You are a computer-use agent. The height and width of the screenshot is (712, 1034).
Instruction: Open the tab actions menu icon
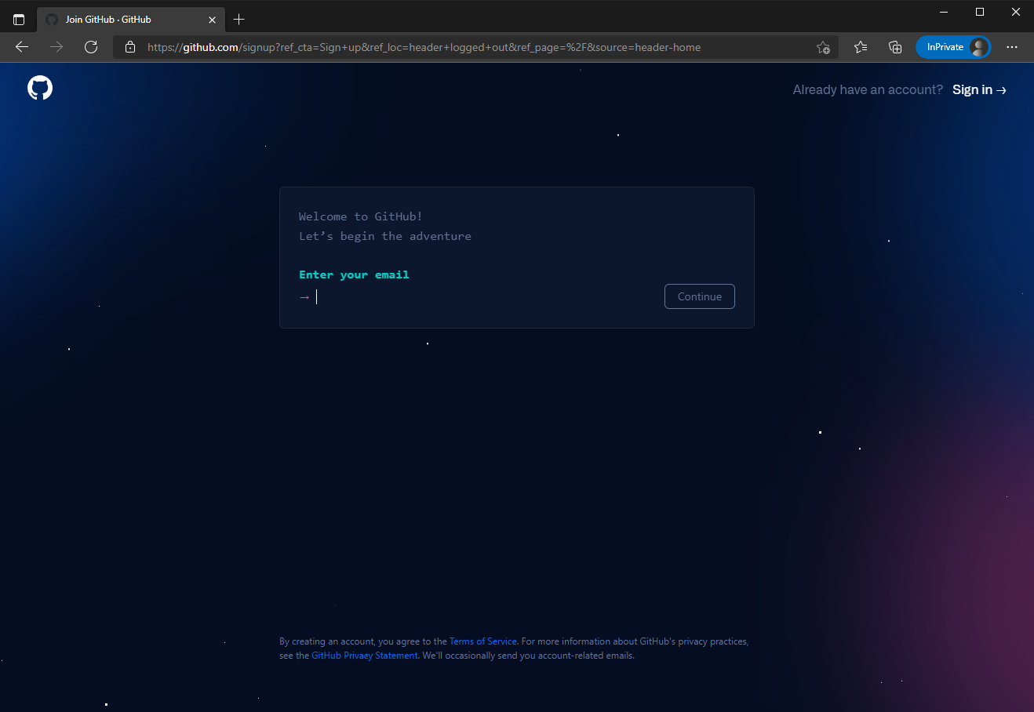pyautogui.click(x=19, y=19)
